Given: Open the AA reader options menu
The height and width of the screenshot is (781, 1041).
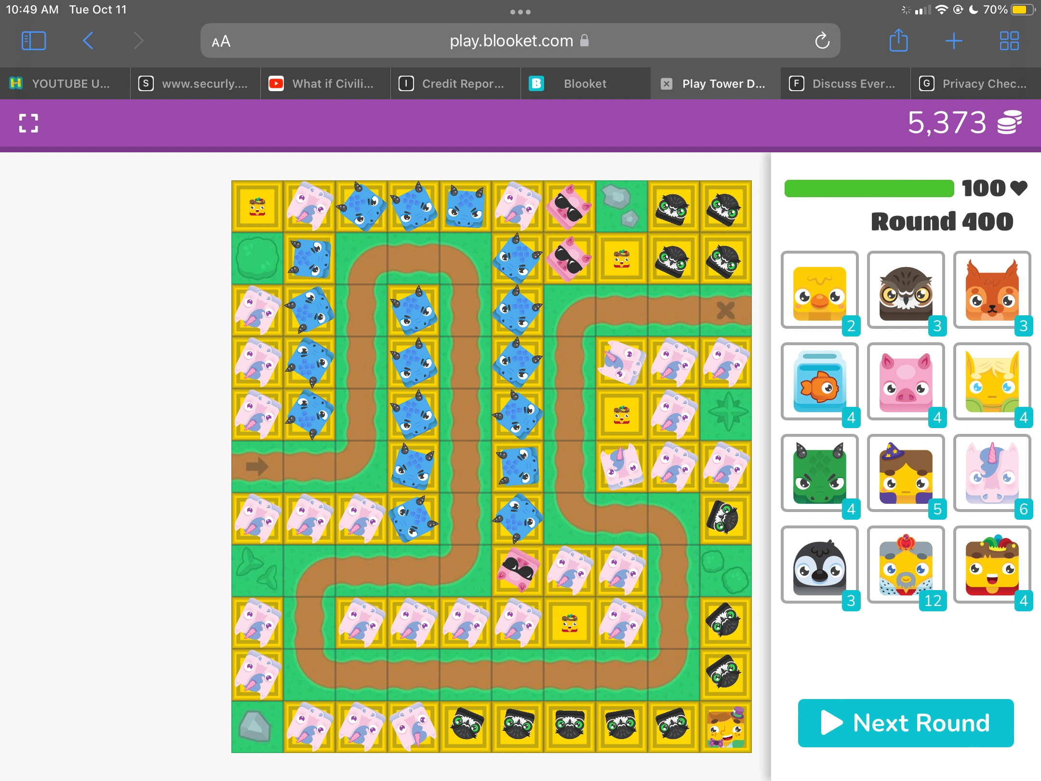Looking at the screenshot, I should pyautogui.click(x=221, y=41).
